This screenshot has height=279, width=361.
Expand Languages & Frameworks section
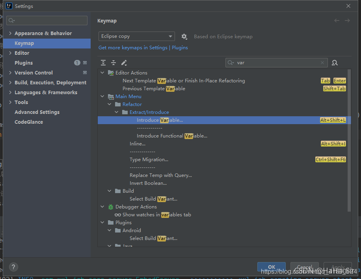pos(10,92)
